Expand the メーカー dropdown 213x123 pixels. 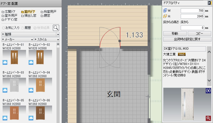pyautogui.click(x=17, y=40)
